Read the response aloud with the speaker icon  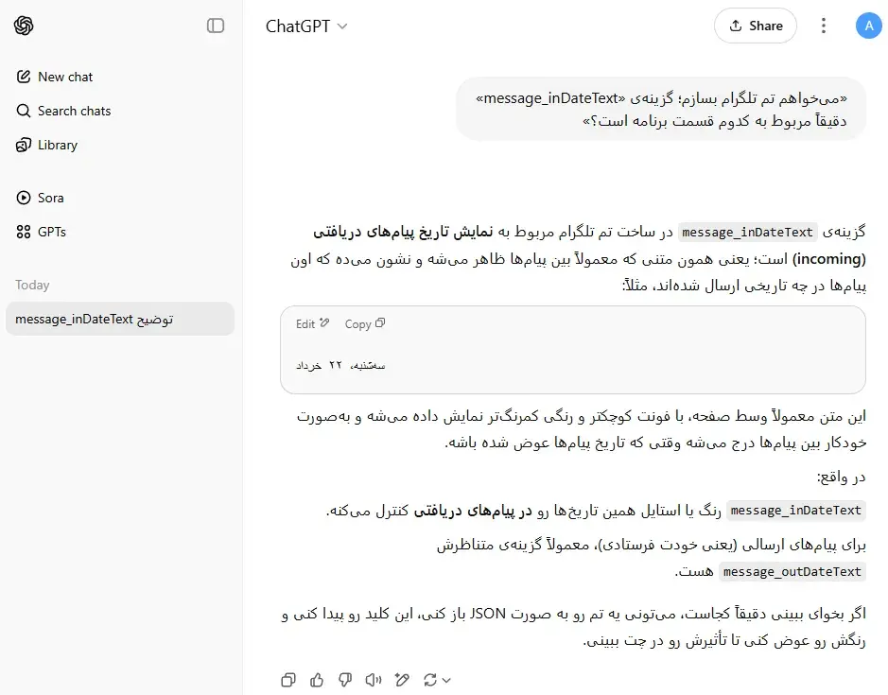[373, 680]
